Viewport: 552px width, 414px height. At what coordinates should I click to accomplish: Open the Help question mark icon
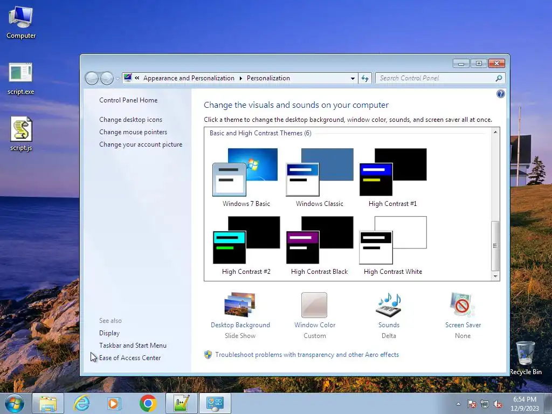(500, 94)
